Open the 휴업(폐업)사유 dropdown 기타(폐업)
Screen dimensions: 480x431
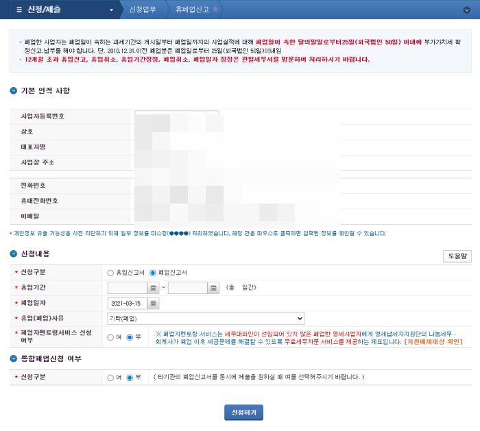206,319
